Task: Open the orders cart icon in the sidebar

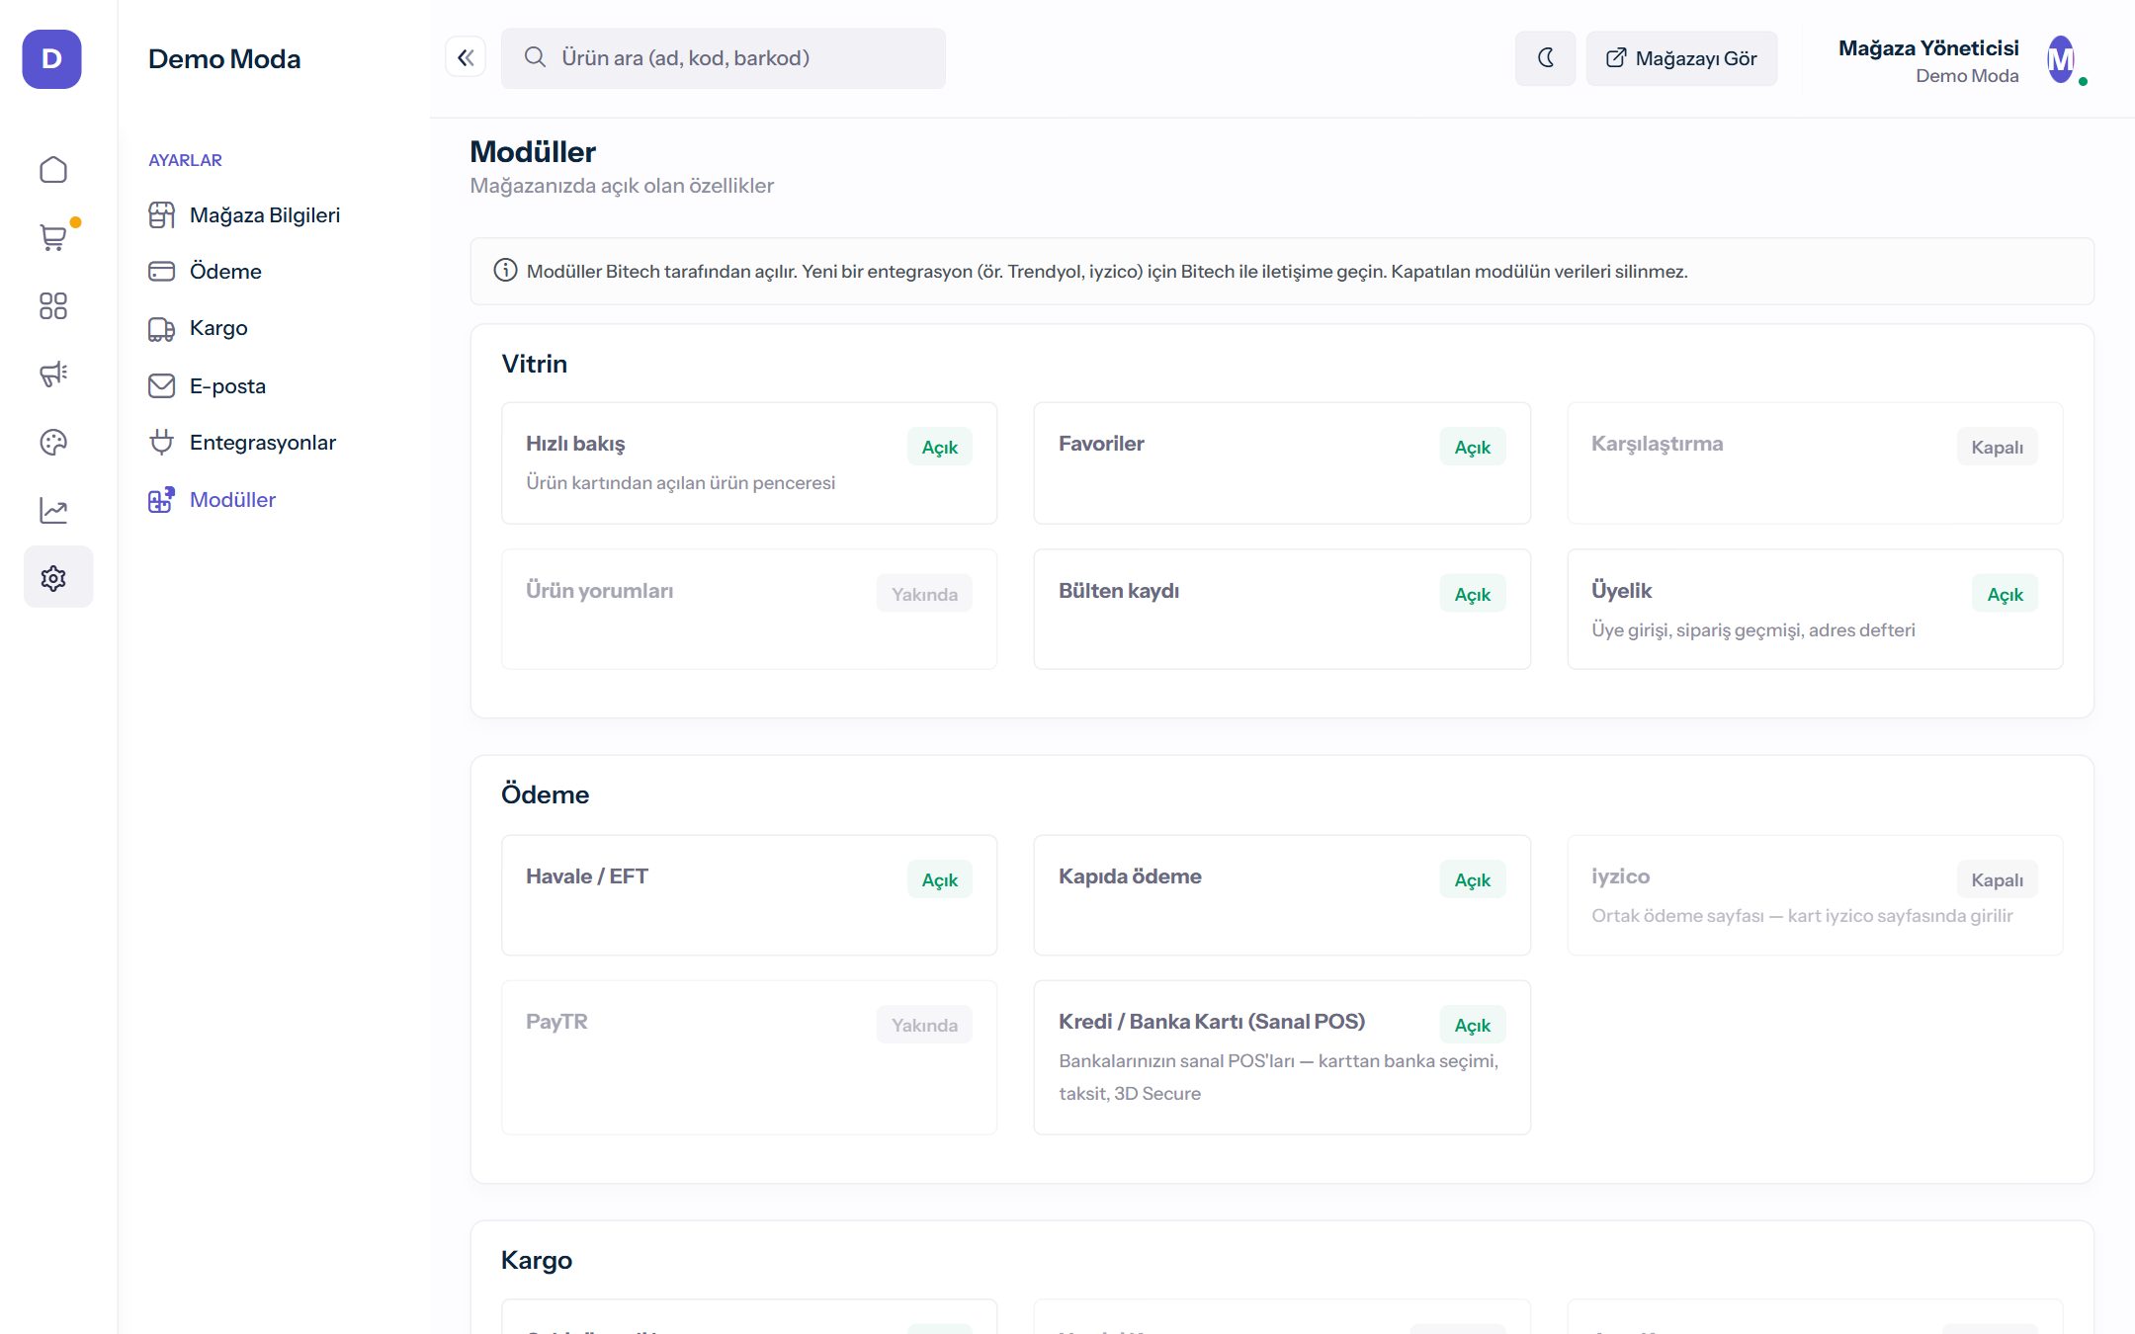Action: (x=53, y=238)
